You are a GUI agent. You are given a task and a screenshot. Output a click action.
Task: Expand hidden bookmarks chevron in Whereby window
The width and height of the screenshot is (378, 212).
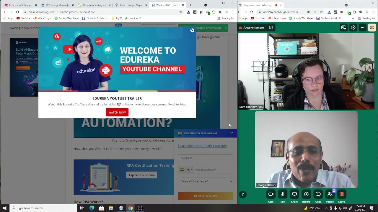[x=353, y=18]
